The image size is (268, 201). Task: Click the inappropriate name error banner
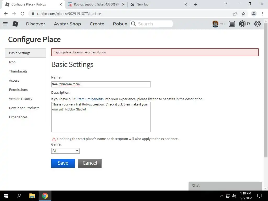pos(155,52)
